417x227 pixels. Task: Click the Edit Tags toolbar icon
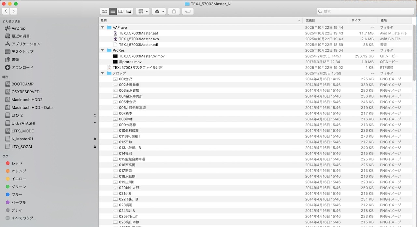pos(188,11)
